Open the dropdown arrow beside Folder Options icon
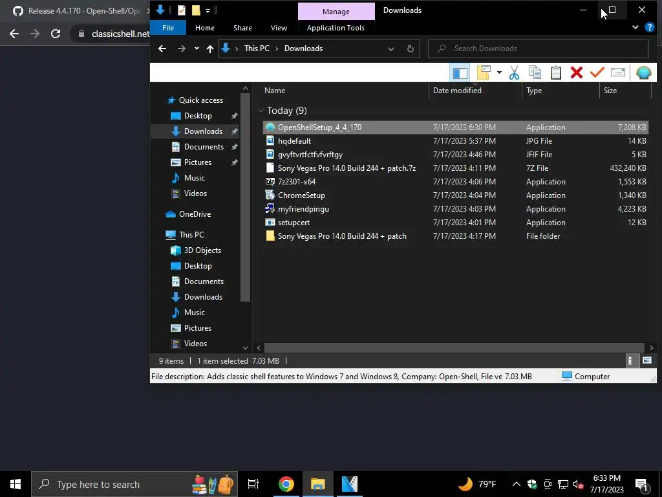Viewport: 662px width, 497px height. (x=499, y=72)
